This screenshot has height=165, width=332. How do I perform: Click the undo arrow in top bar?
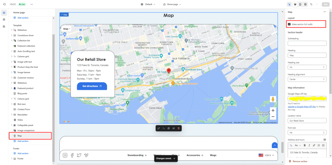pos(311,4)
